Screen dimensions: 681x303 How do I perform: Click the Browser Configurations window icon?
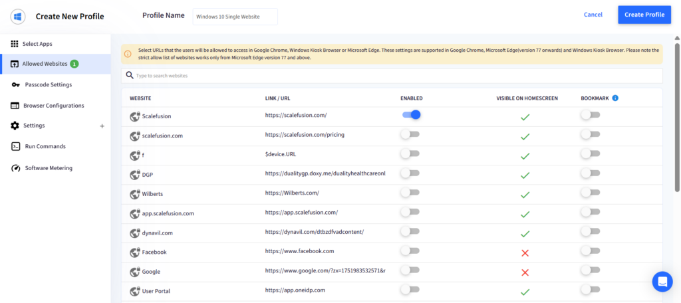click(15, 106)
